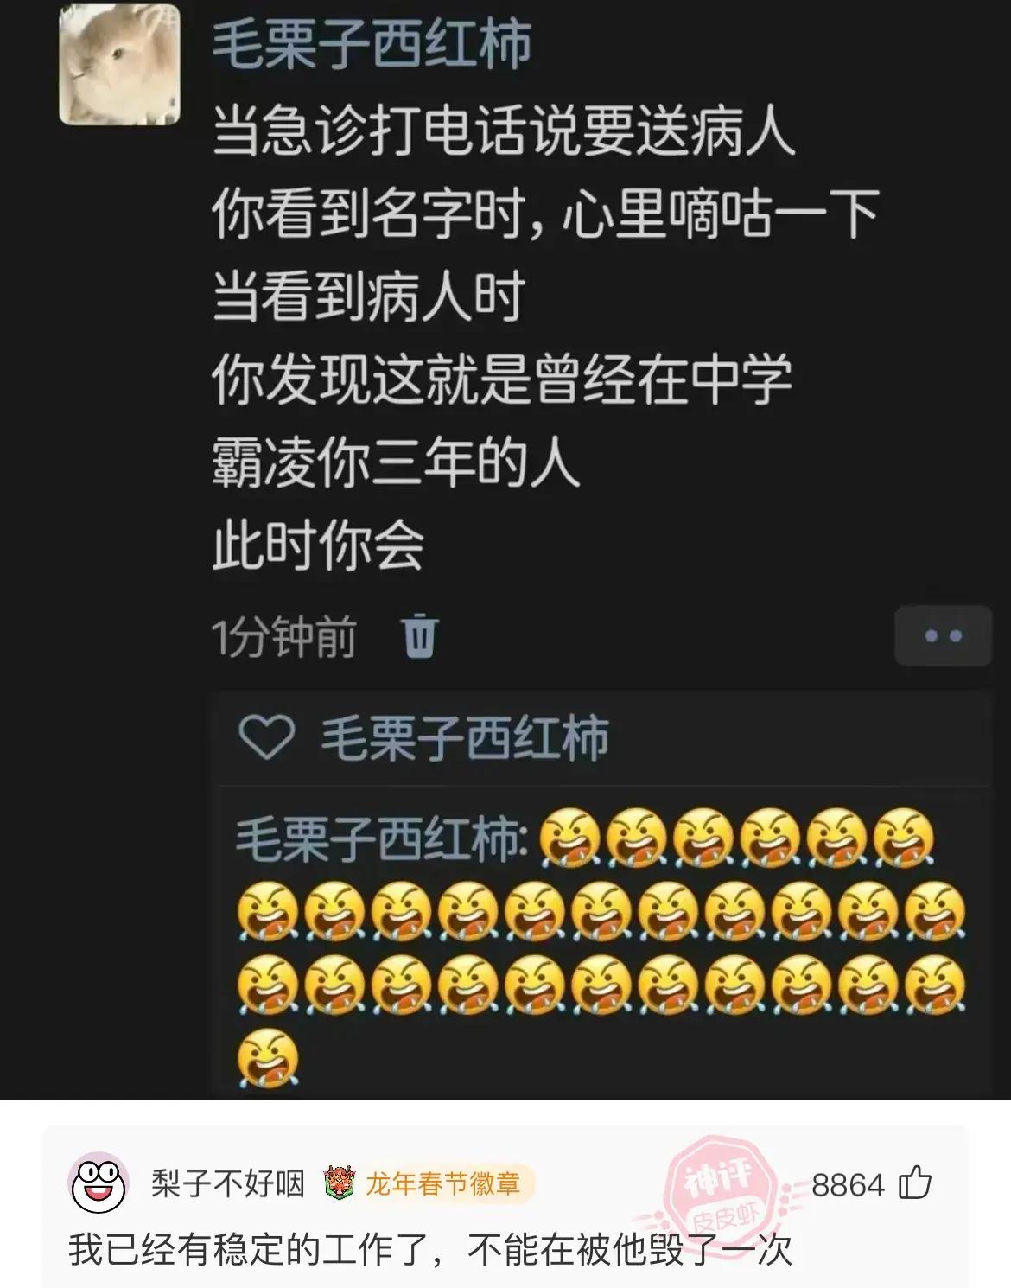
Task: Tap the 龙年春节徽章 badge label
Action: click(x=442, y=1183)
